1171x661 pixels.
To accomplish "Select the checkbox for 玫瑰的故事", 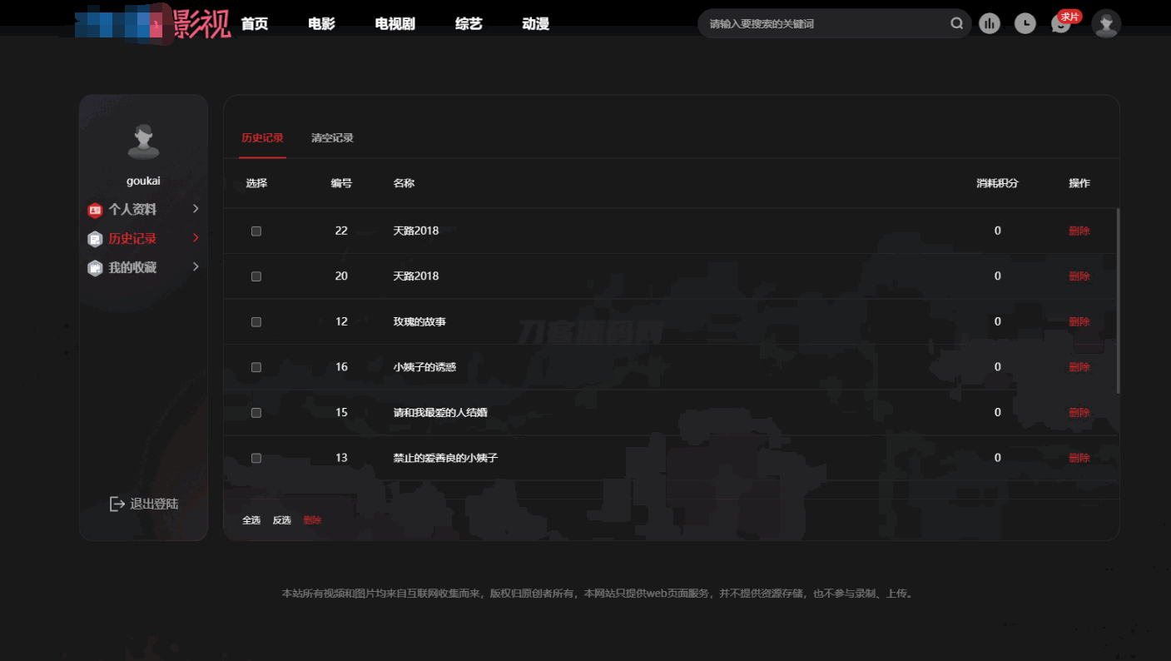I will pyautogui.click(x=256, y=321).
